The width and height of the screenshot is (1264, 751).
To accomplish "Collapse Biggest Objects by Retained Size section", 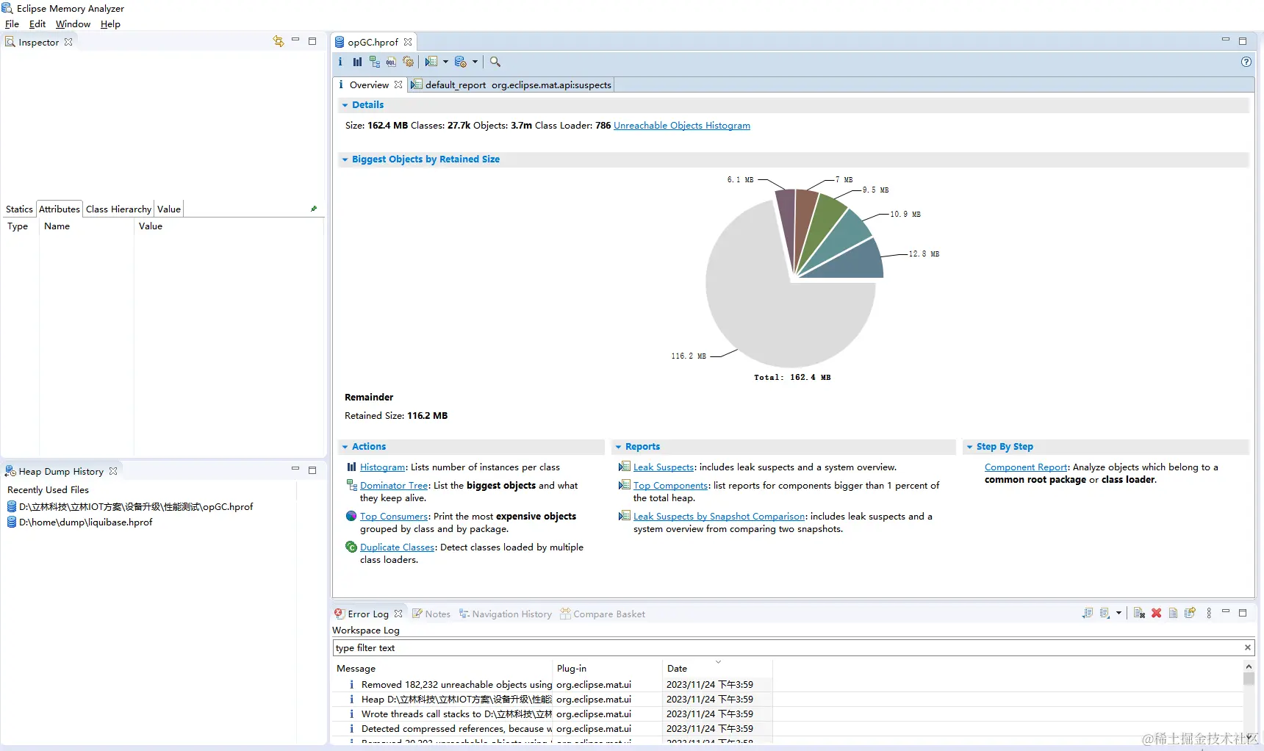I will click(345, 159).
